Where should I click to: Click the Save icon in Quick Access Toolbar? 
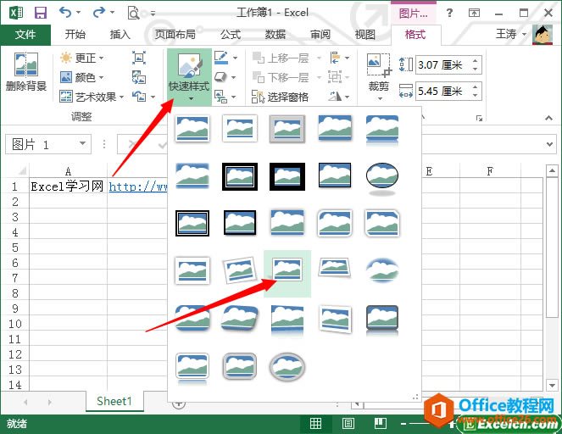pos(41,13)
